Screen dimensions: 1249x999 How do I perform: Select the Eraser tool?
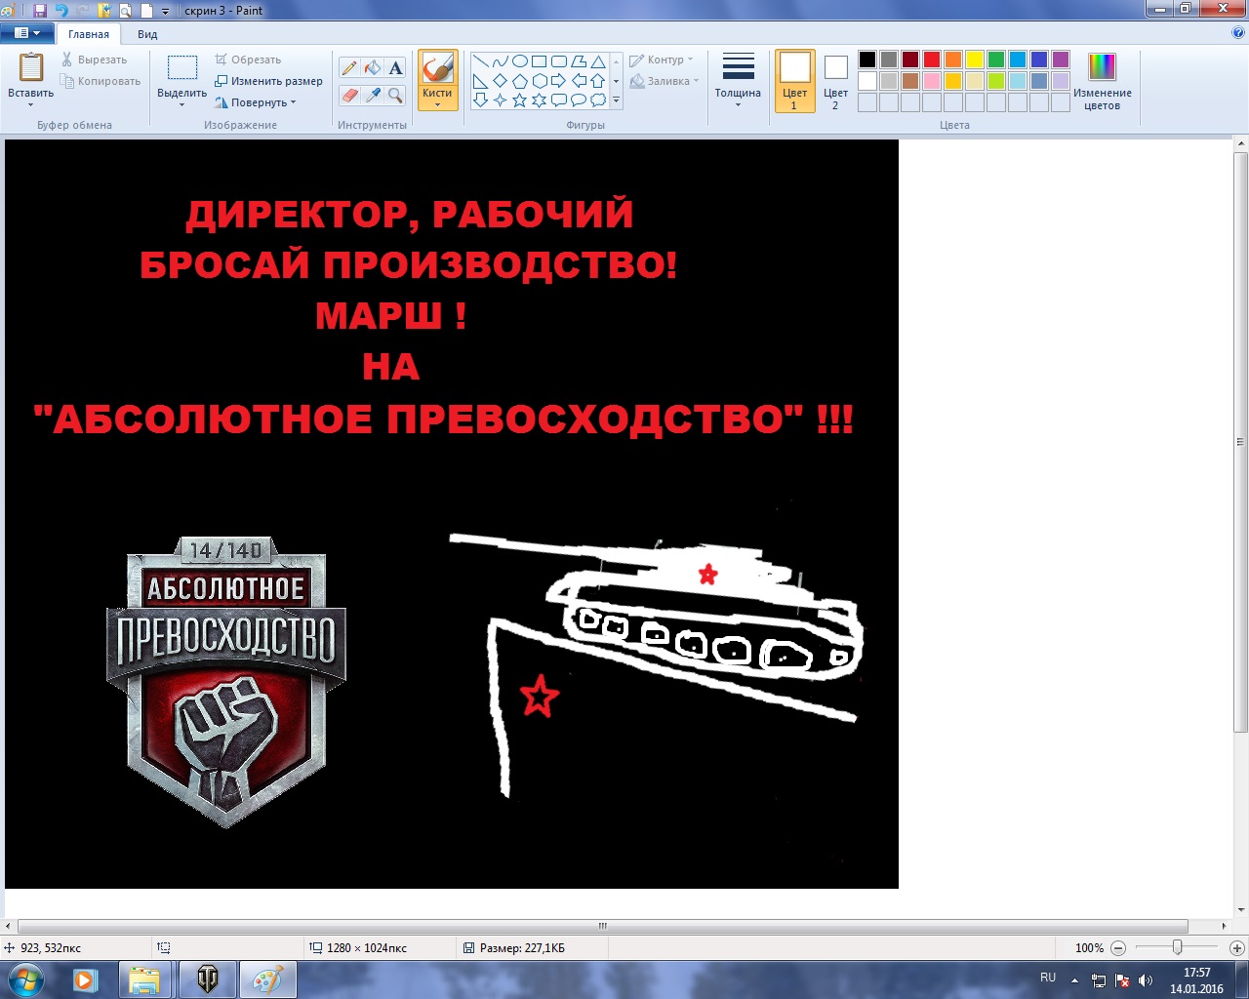pyautogui.click(x=349, y=95)
